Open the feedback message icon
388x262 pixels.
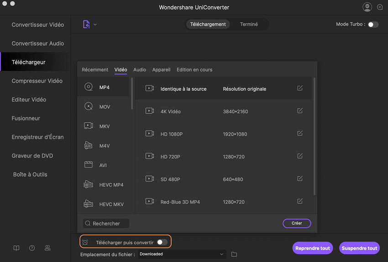coord(380,7)
